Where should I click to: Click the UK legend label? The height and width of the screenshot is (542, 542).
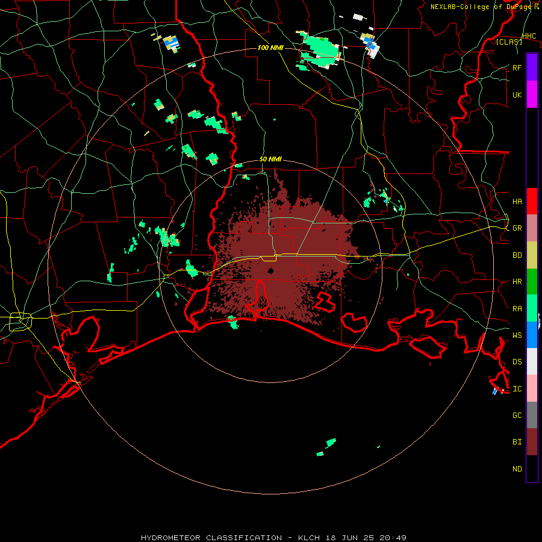pos(517,95)
